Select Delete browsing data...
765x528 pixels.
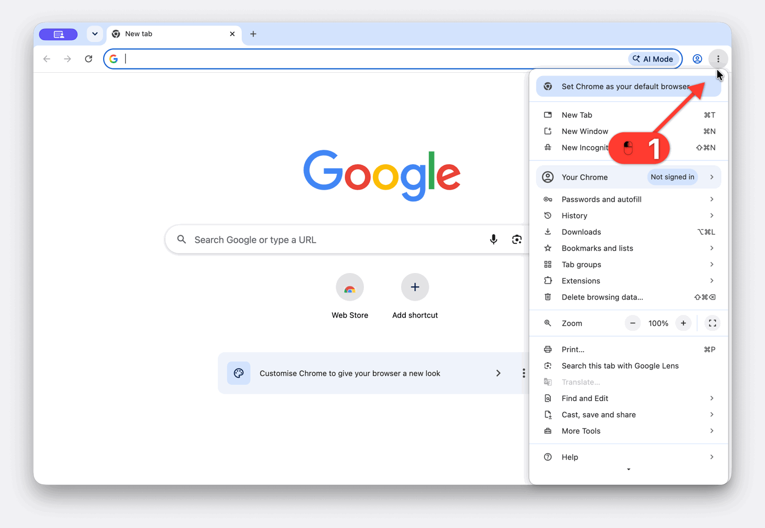[628, 297]
